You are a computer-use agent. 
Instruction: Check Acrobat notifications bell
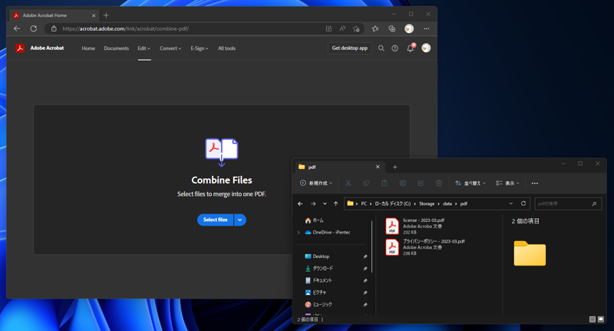[x=410, y=48]
